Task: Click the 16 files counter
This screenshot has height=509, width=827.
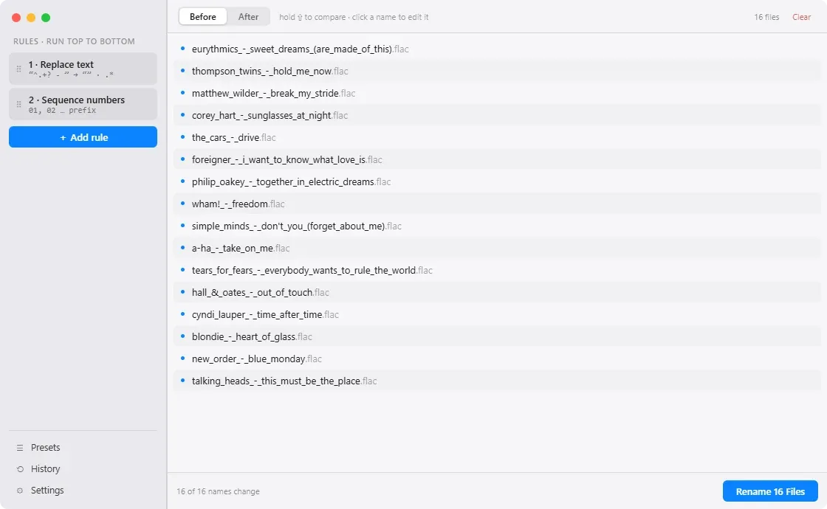Action: [x=766, y=17]
